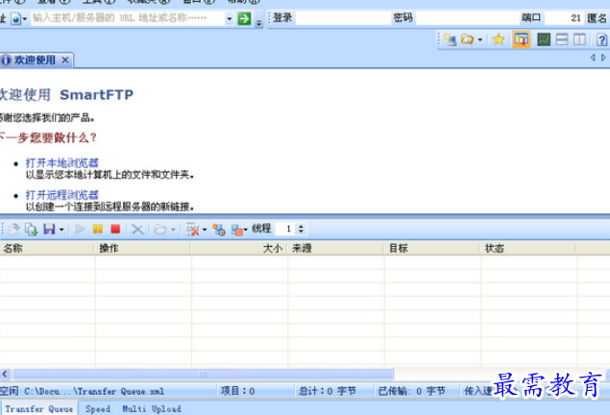The width and height of the screenshot is (610, 415).
Task: Click the 已传输: 0 字节 status entry
Action: click(411, 391)
